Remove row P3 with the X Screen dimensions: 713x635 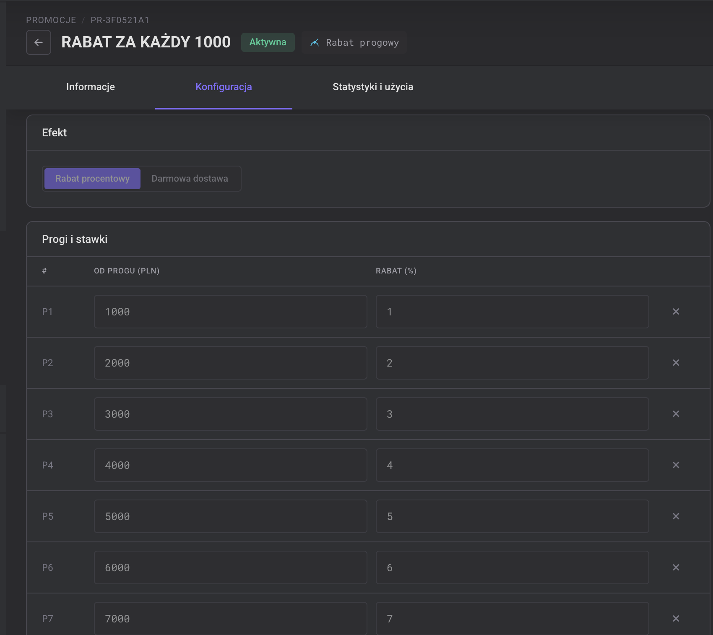676,414
